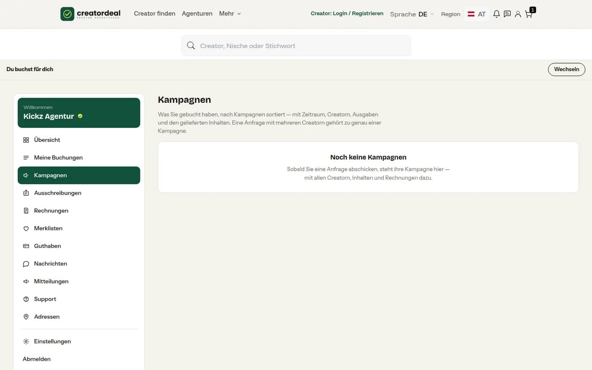Viewport: 592px width, 370px height.
Task: Open Rechnungen in the sidebar
Action: [79, 211]
